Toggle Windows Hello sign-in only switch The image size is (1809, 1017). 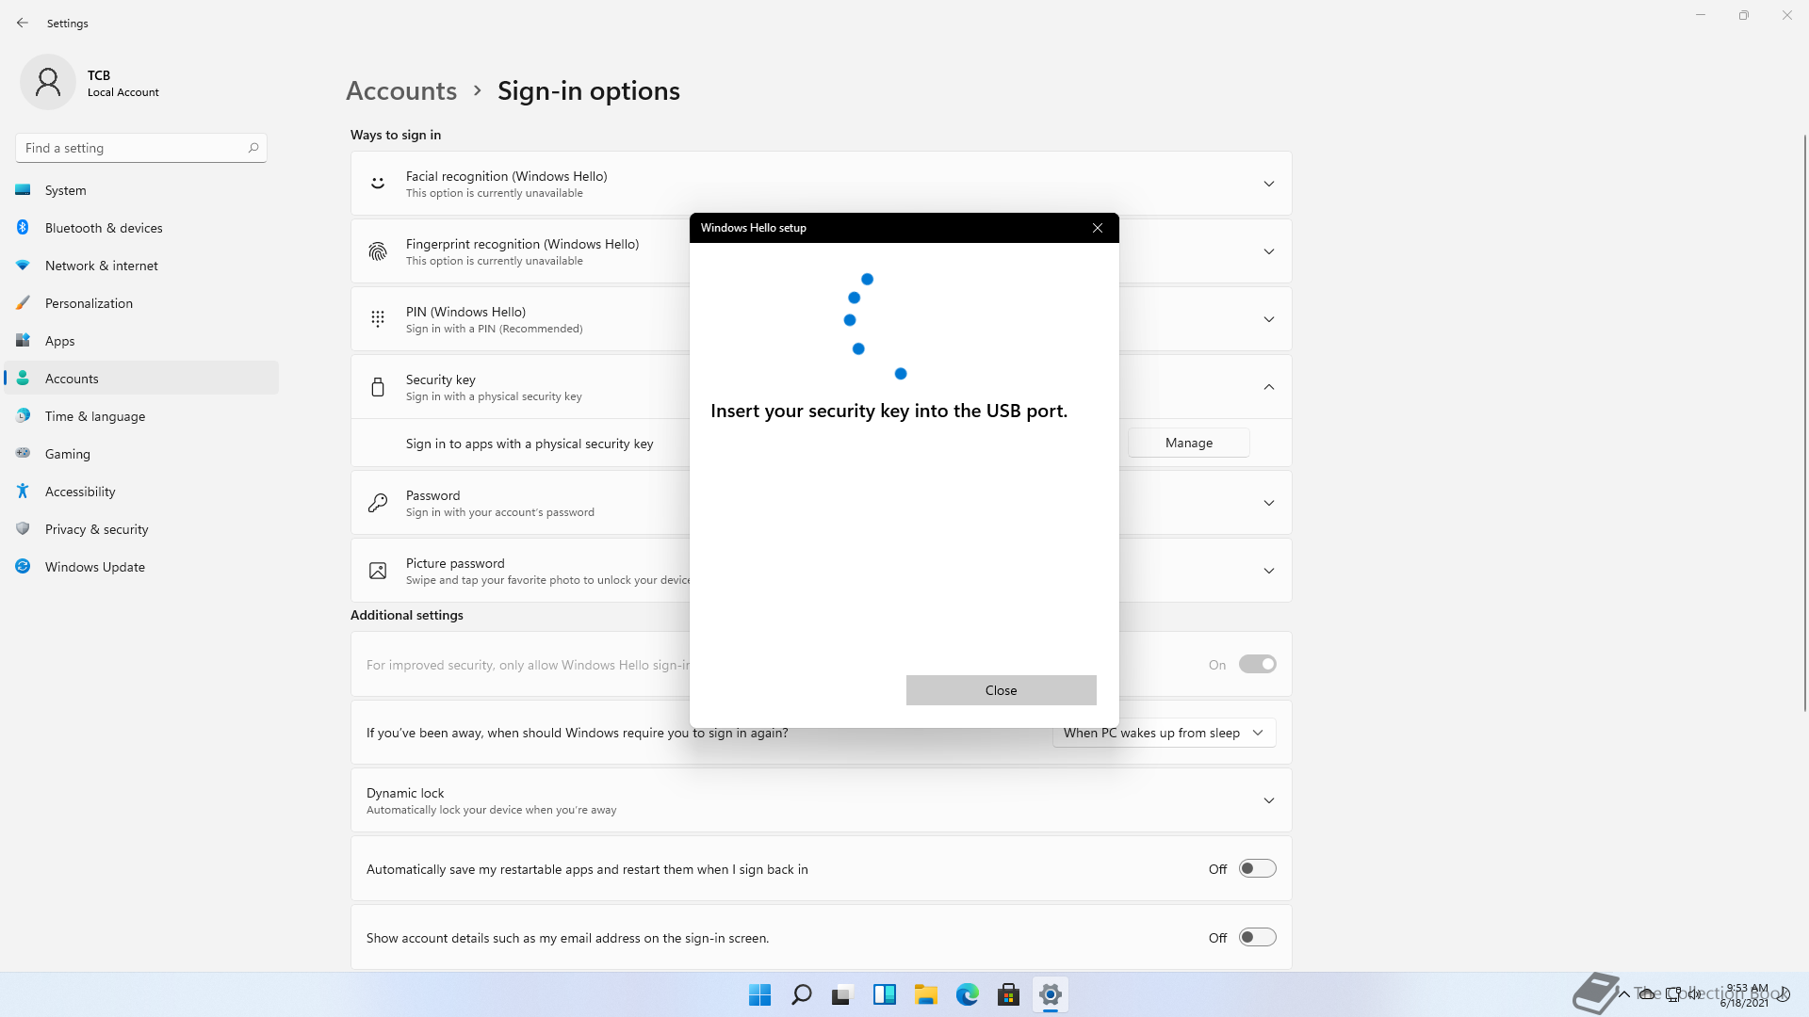1257,665
